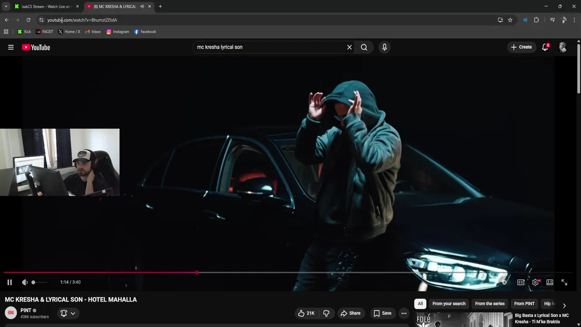581x327 pixels.
Task: Show more filter chips with right arrow
Action: tap(564, 305)
